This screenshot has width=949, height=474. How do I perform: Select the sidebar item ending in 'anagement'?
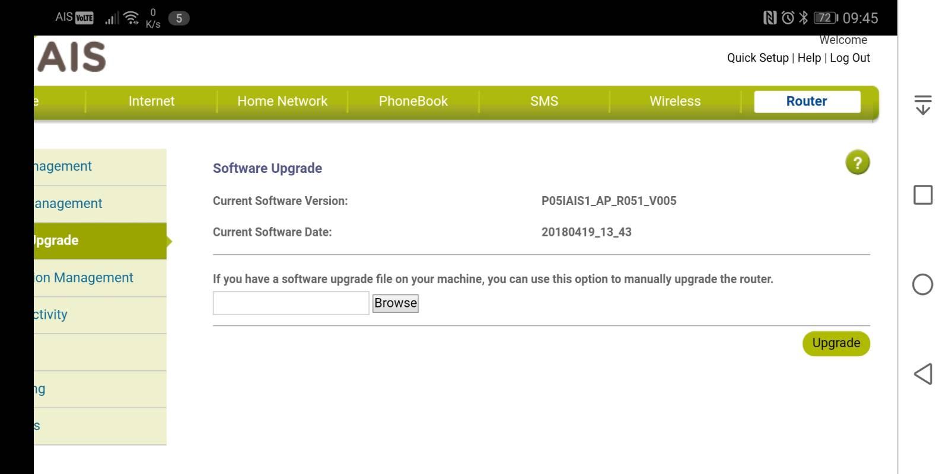[x=100, y=204]
